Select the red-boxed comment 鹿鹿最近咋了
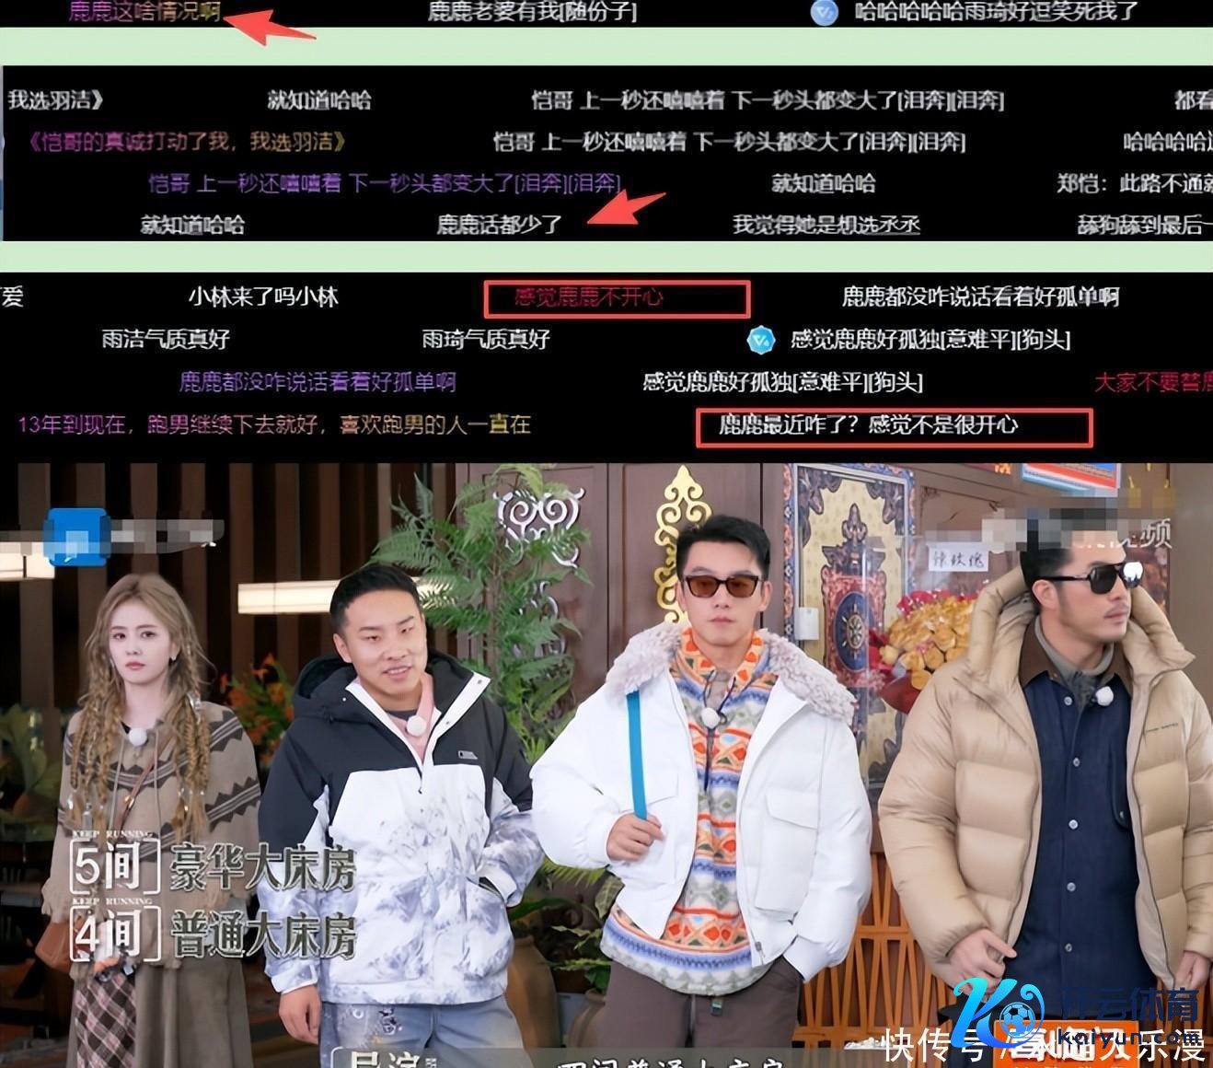Image resolution: width=1213 pixels, height=1068 pixels. pos(894,425)
